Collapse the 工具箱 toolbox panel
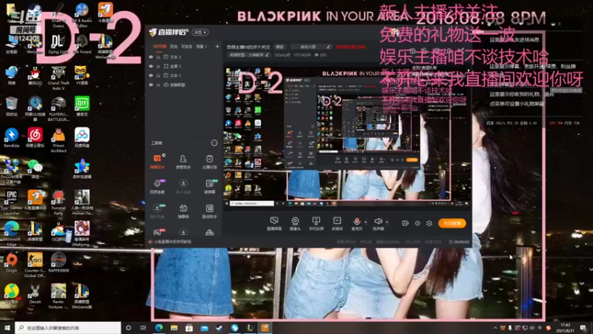This screenshot has height=334, width=593. pyautogui.click(x=214, y=143)
